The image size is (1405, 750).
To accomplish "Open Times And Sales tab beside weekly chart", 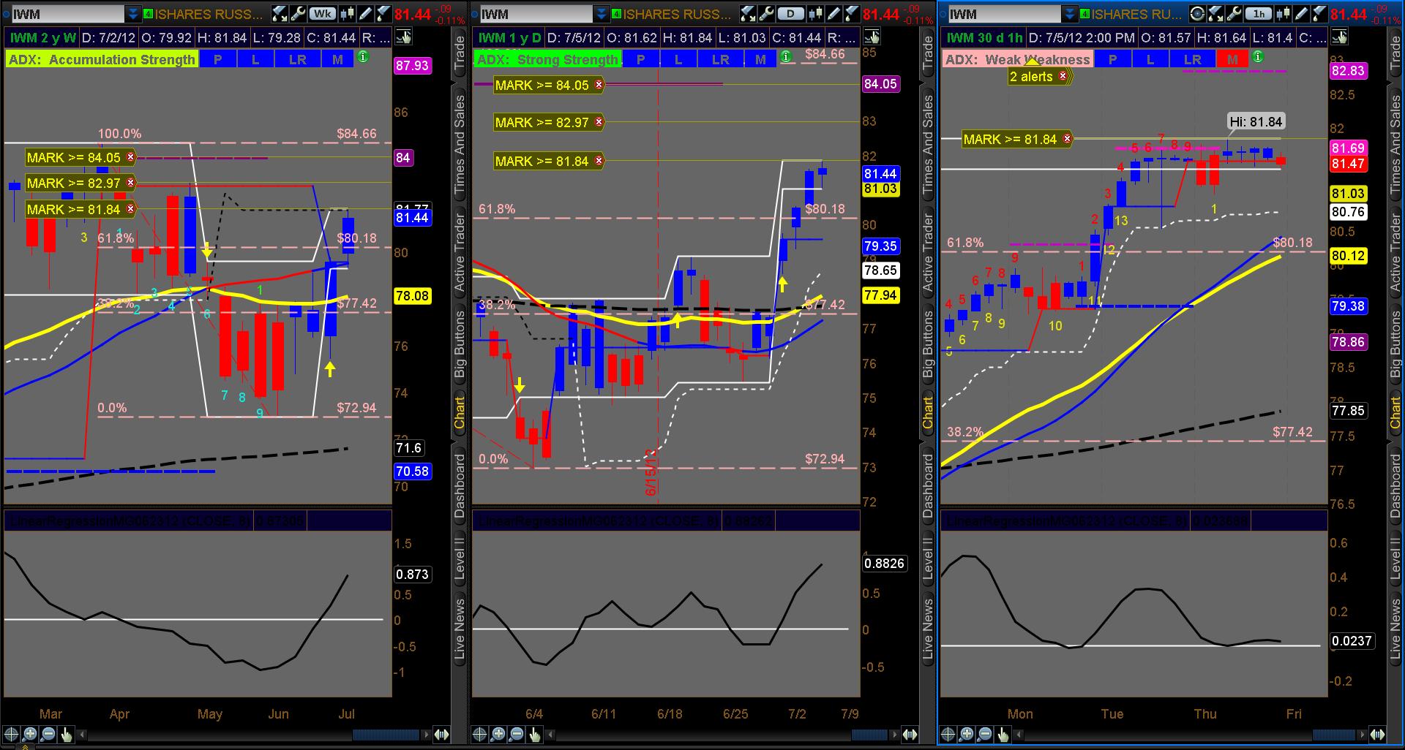I will (x=460, y=145).
